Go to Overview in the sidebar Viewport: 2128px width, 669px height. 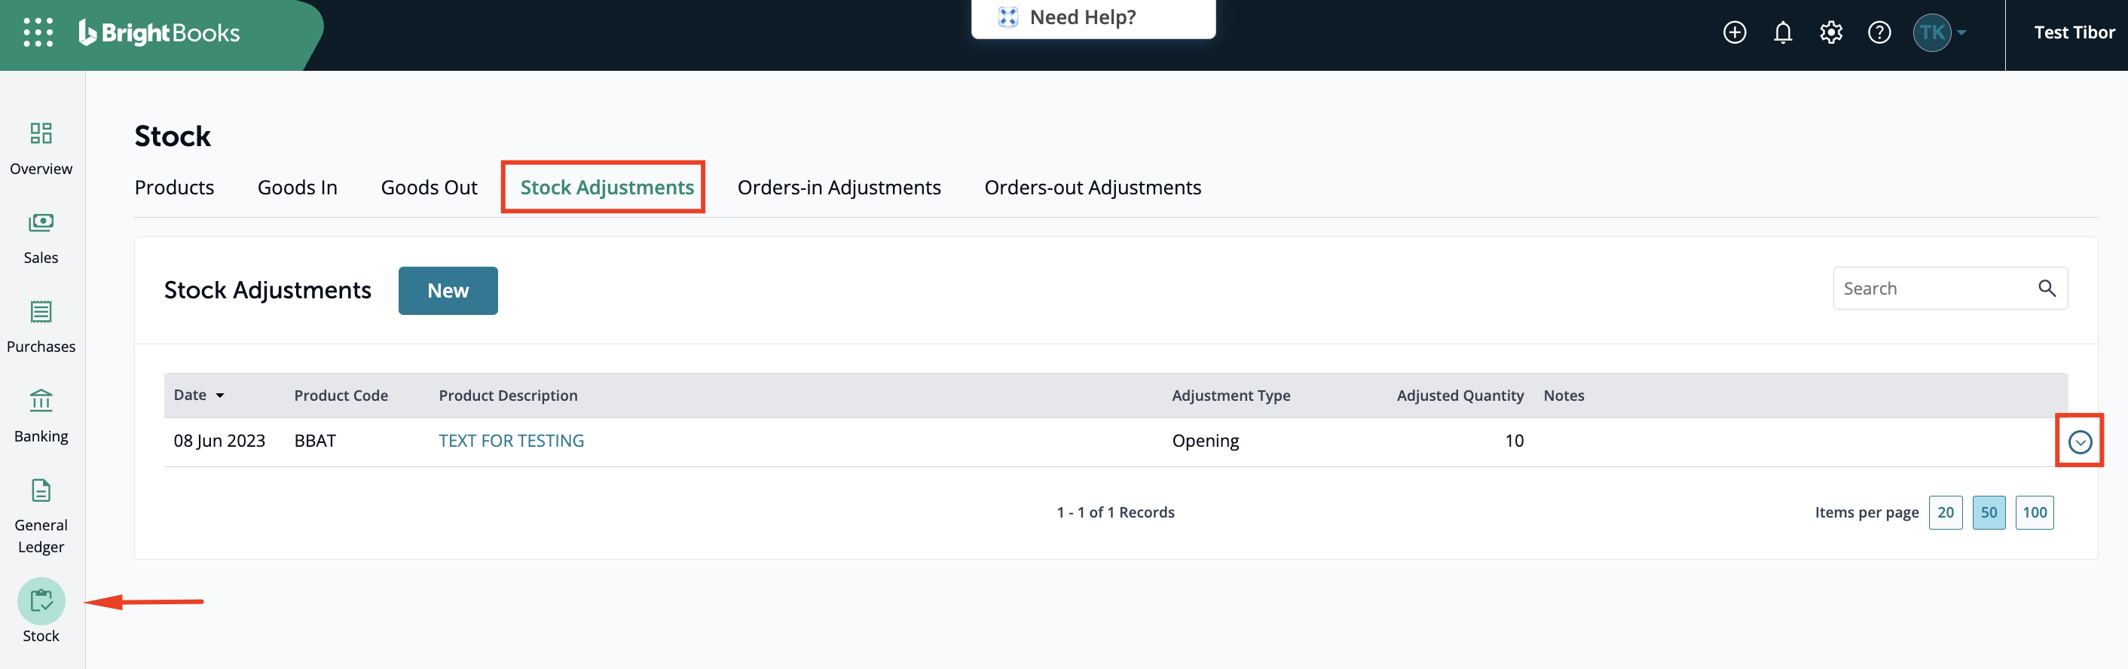[41, 148]
